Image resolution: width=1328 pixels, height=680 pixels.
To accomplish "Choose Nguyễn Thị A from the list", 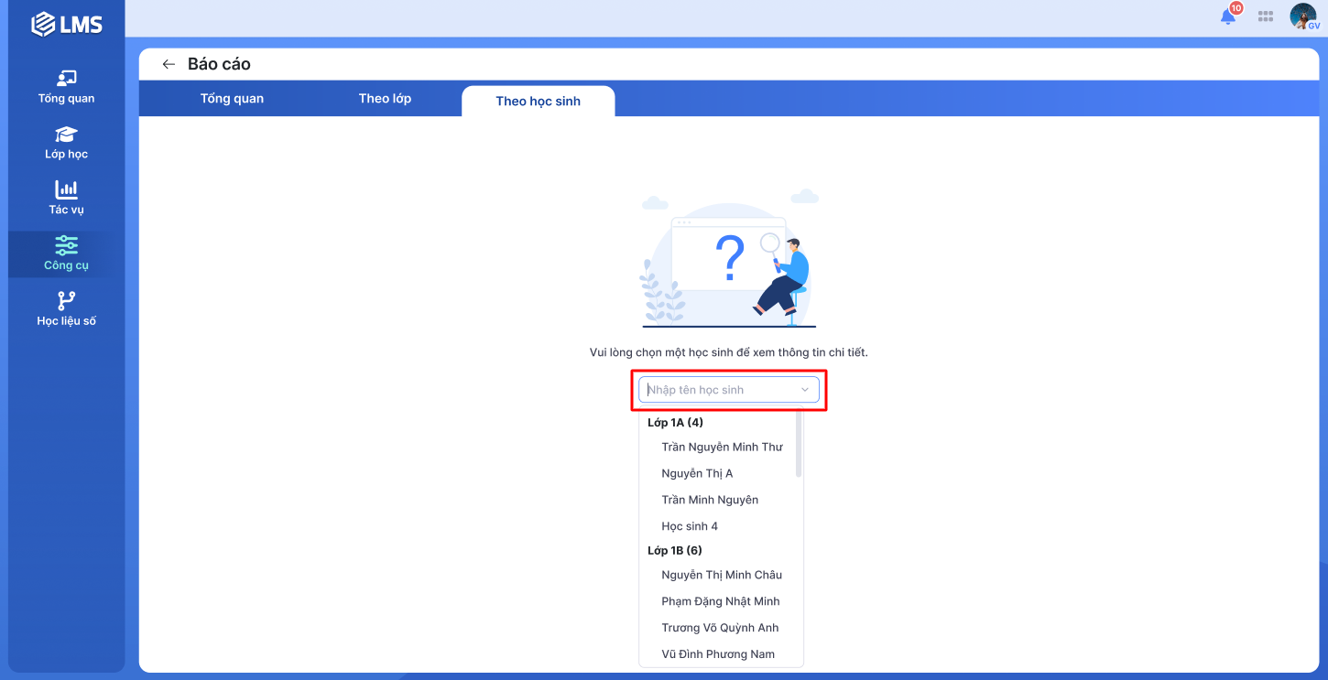I will 697,474.
